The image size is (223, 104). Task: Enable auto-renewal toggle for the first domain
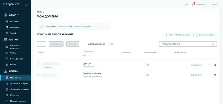pyautogui.click(x=147, y=65)
